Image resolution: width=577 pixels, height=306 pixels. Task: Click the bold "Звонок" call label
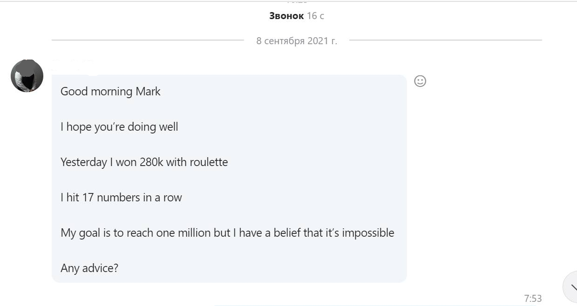[x=286, y=16]
